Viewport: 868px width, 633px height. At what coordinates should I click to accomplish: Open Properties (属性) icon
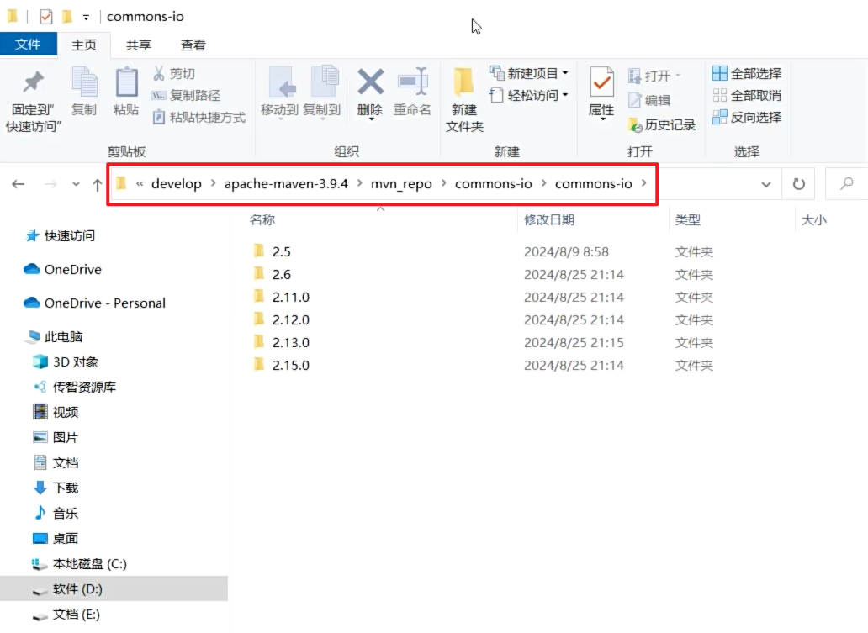point(601,83)
